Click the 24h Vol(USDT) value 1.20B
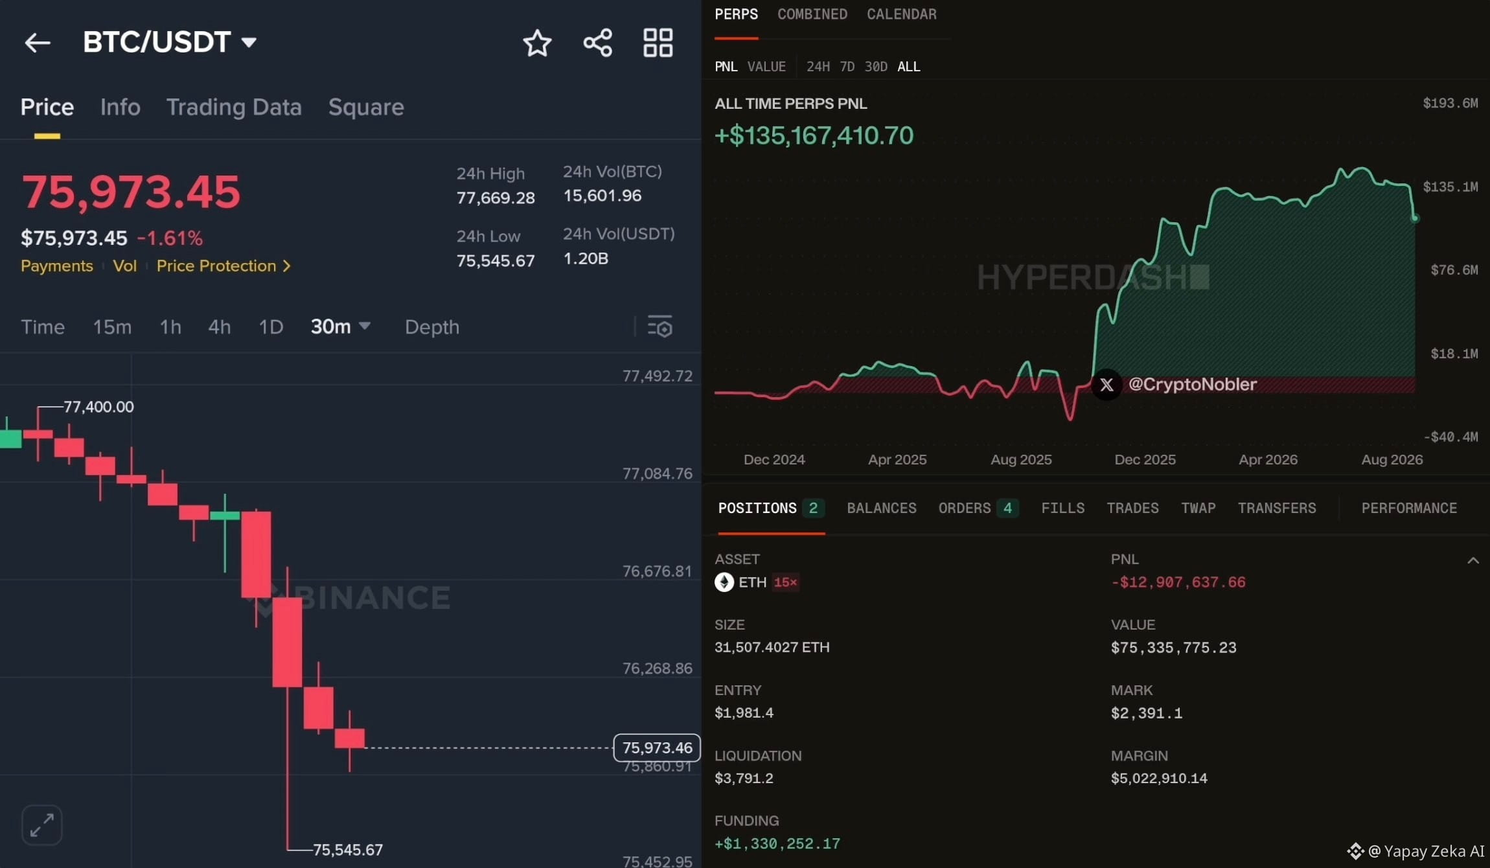This screenshot has height=868, width=1490. click(x=586, y=258)
